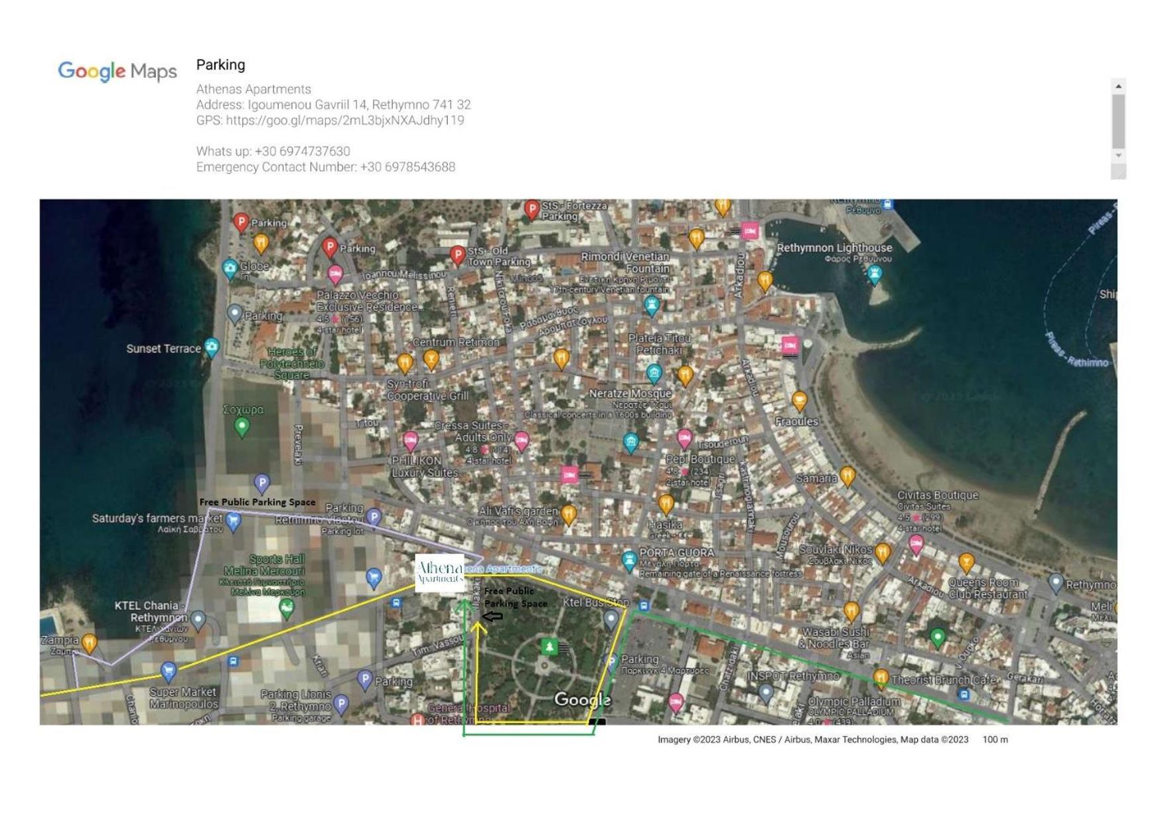Open the goo.gl maps GPS link
Screen dimensions: 1164x824
(x=344, y=120)
